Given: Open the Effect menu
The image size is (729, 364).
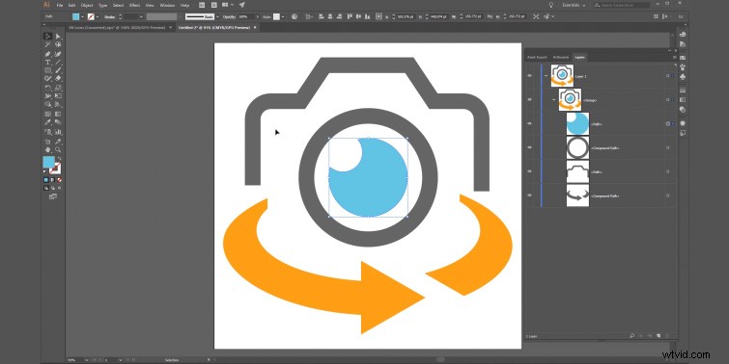Looking at the screenshot, I should click(x=134, y=5).
